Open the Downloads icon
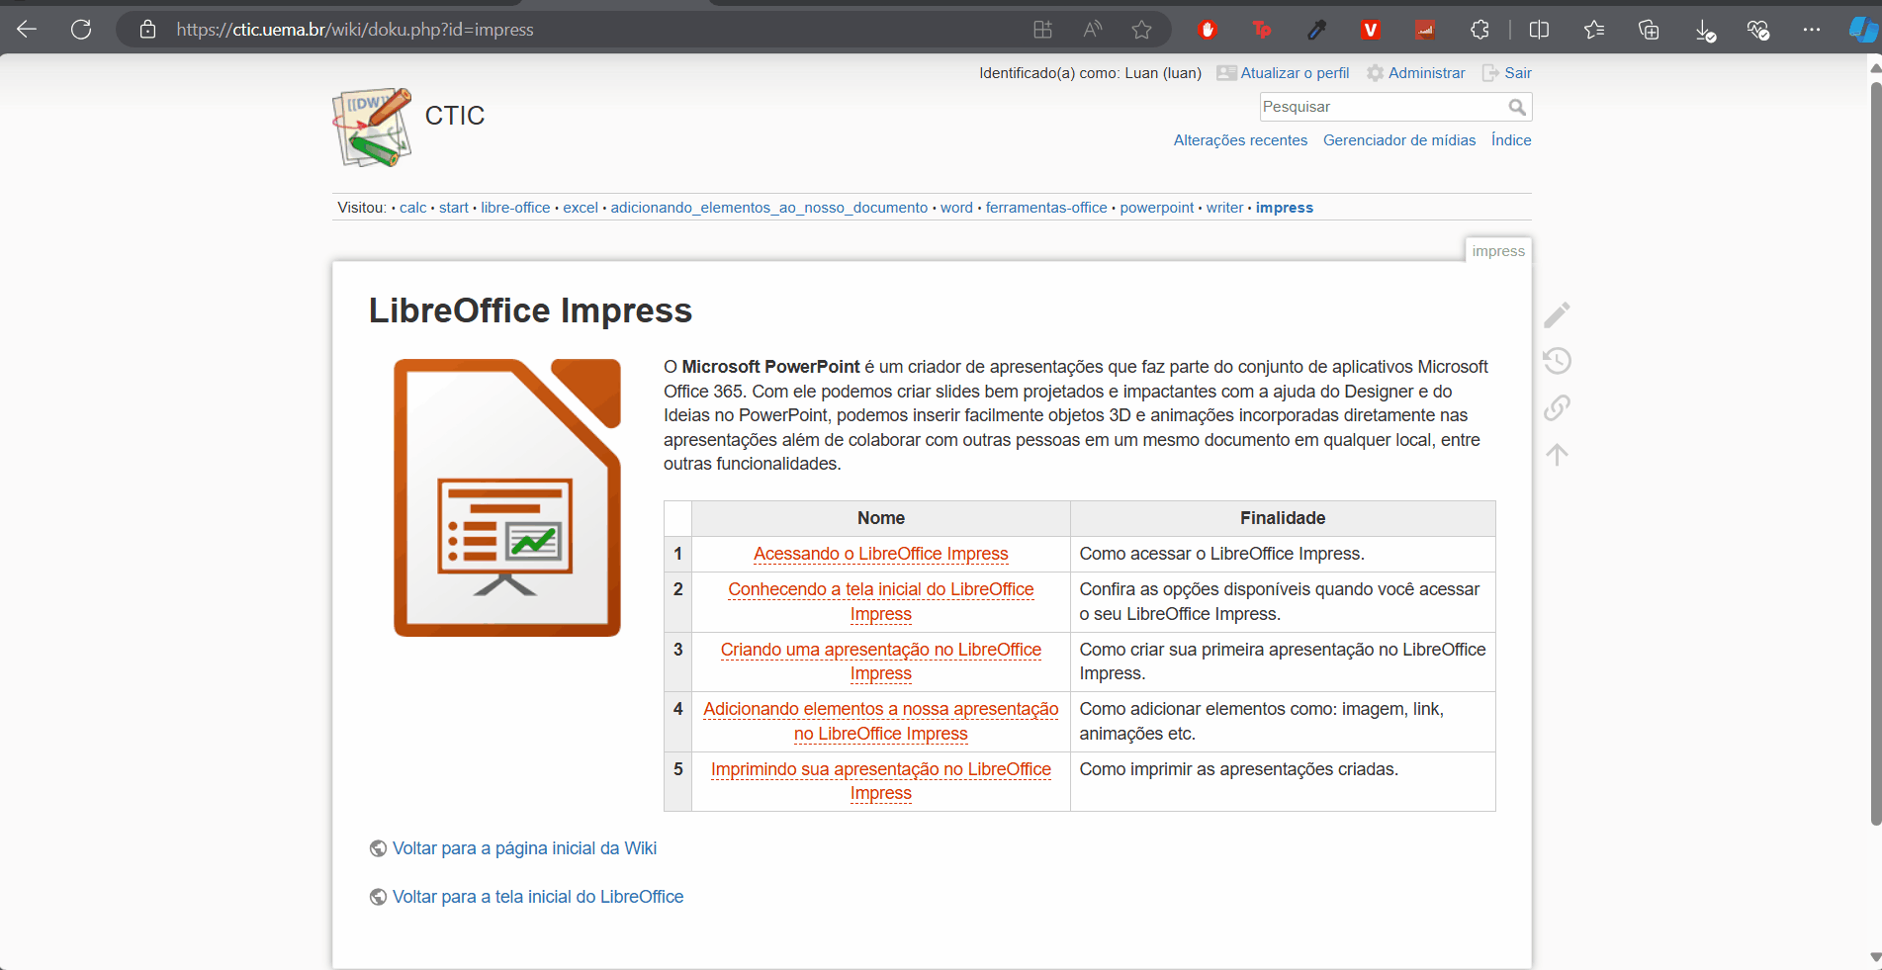 (x=1704, y=30)
